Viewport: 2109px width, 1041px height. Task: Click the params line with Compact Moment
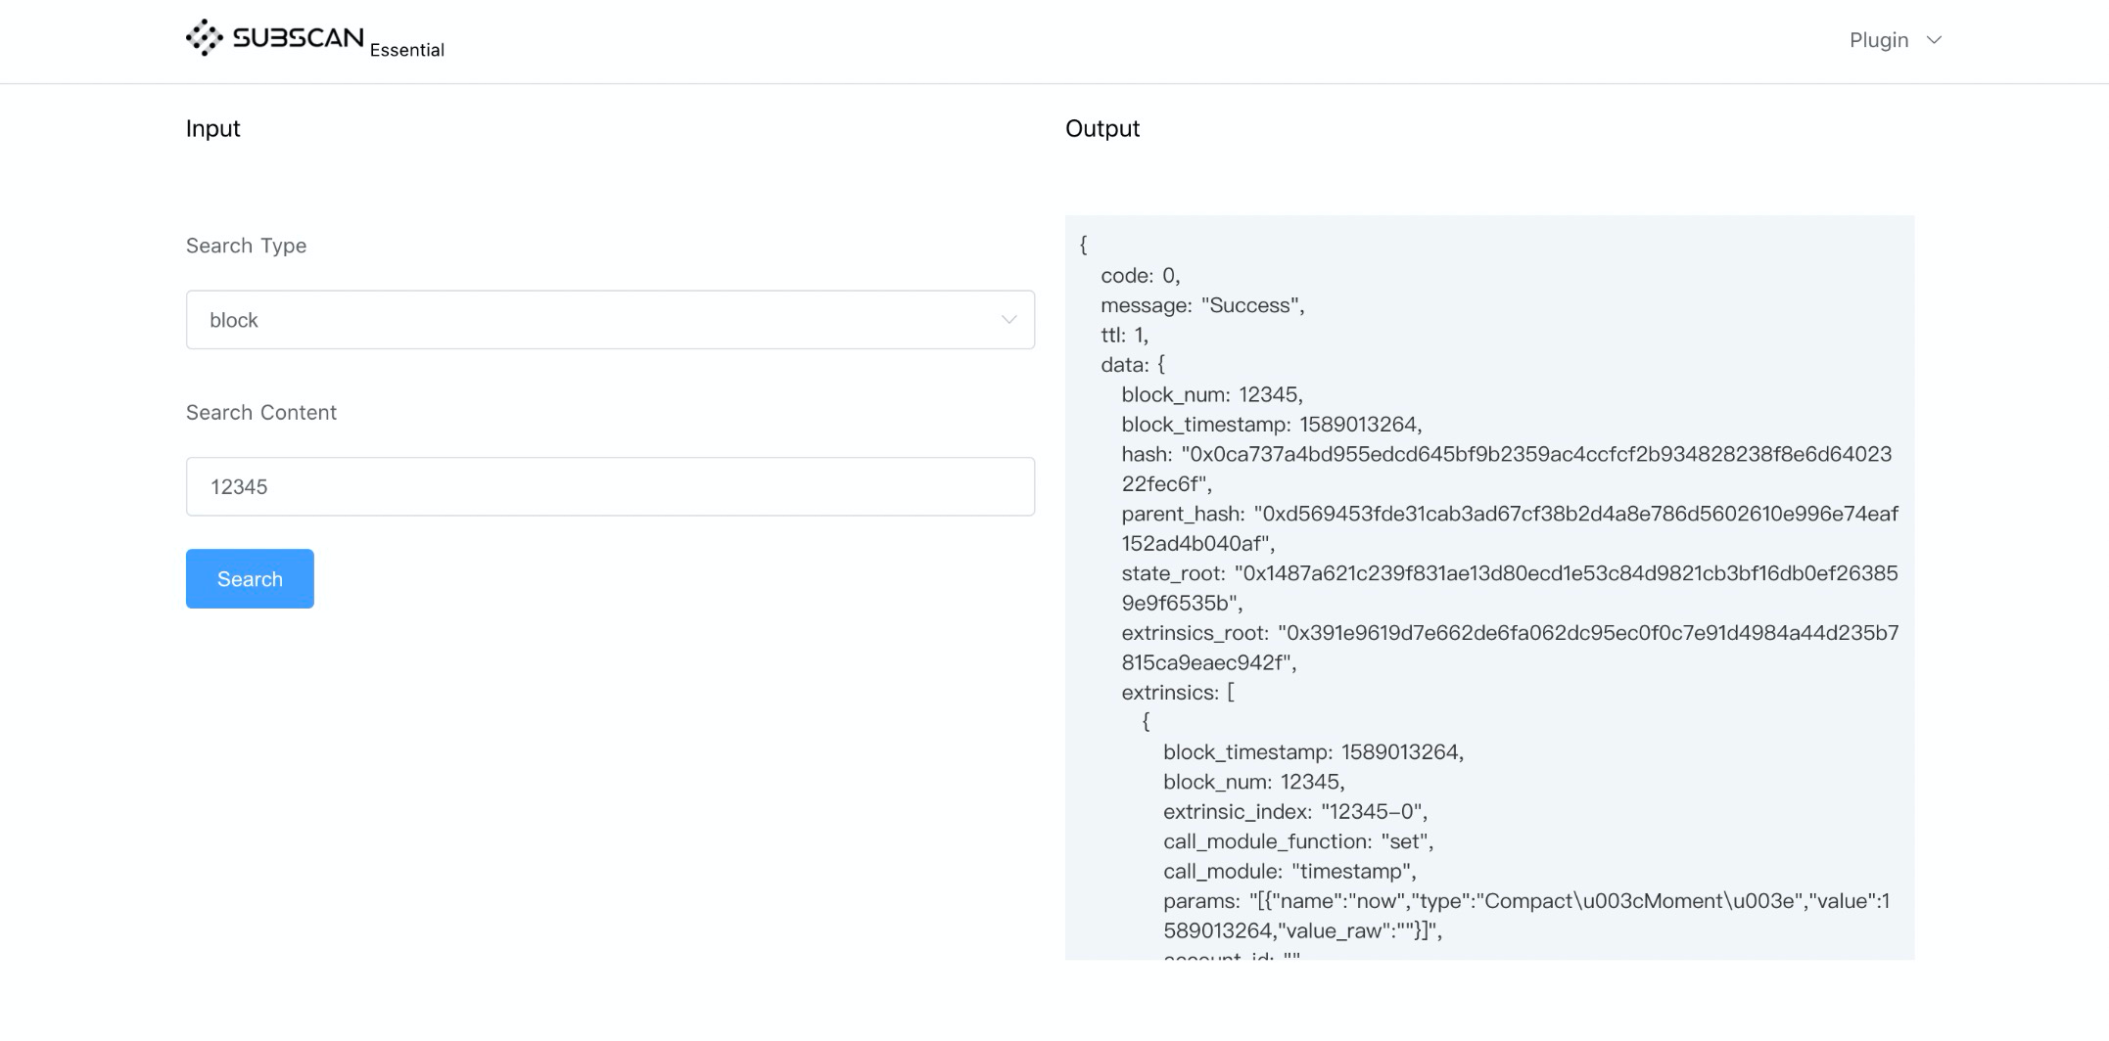pyautogui.click(x=1526, y=916)
